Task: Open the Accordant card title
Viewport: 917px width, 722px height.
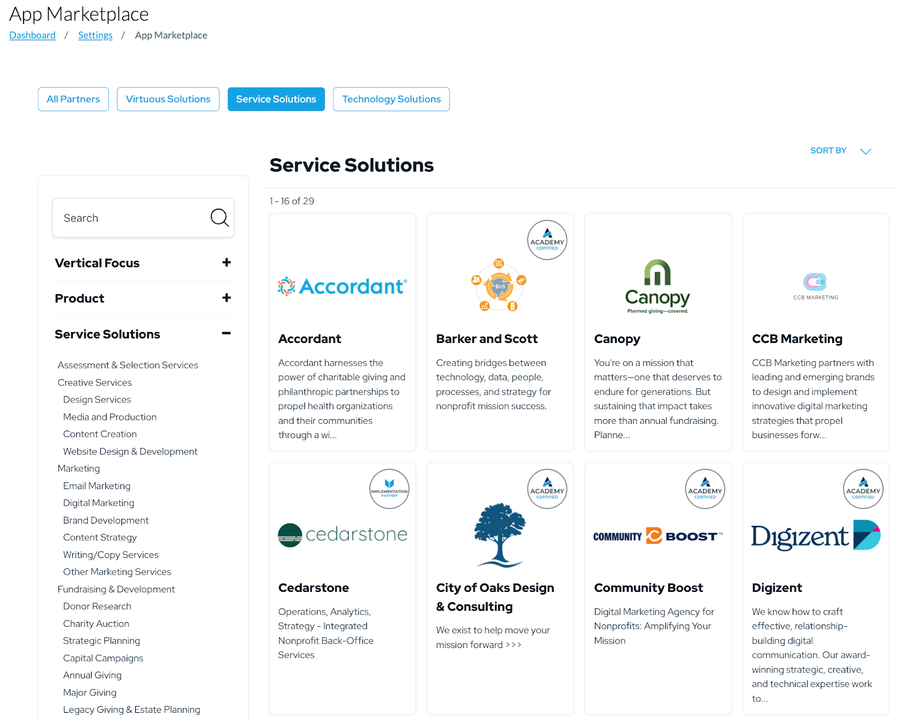Action: coord(309,339)
